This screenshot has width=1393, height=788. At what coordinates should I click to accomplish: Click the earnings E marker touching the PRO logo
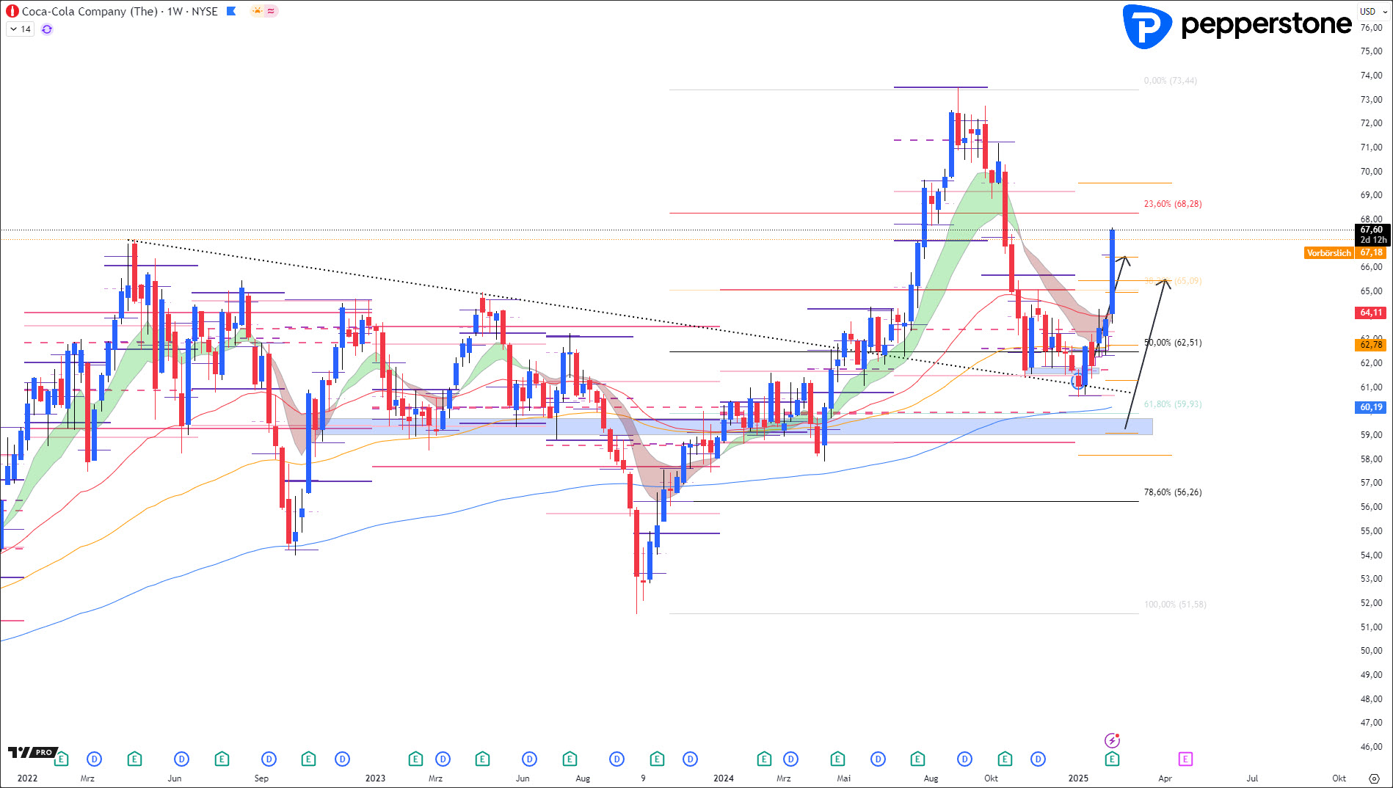pyautogui.click(x=61, y=759)
